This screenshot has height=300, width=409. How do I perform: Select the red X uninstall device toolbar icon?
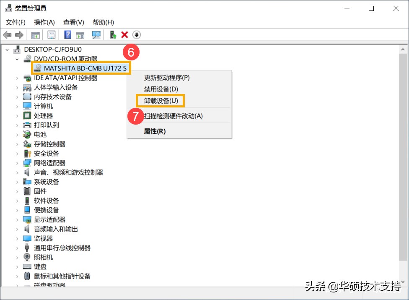pyautogui.click(x=124, y=34)
